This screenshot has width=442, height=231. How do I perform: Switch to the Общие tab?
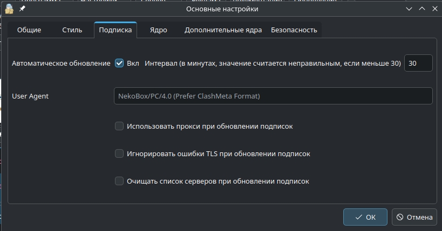pyautogui.click(x=29, y=30)
